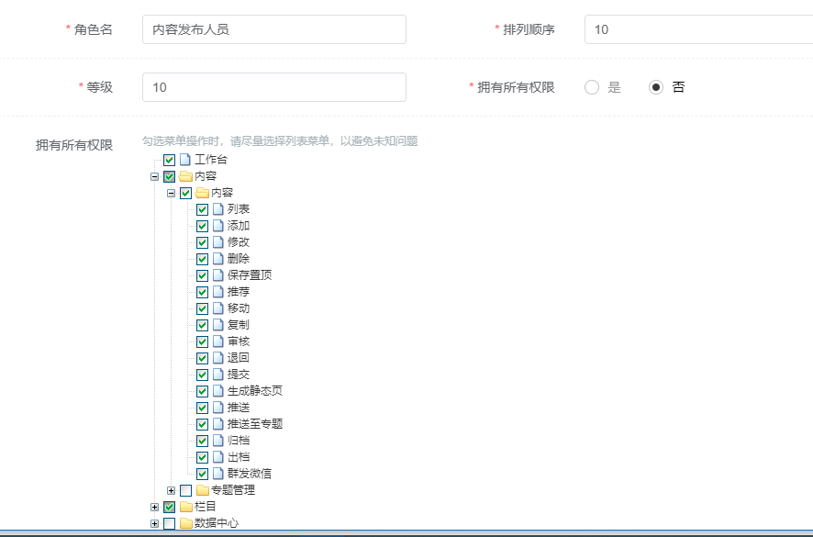The width and height of the screenshot is (813, 537).
Task: Select the 生成静态页 tree label
Action: (x=254, y=391)
